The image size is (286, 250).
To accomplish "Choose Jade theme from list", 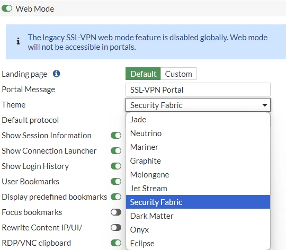I will click(198, 120).
